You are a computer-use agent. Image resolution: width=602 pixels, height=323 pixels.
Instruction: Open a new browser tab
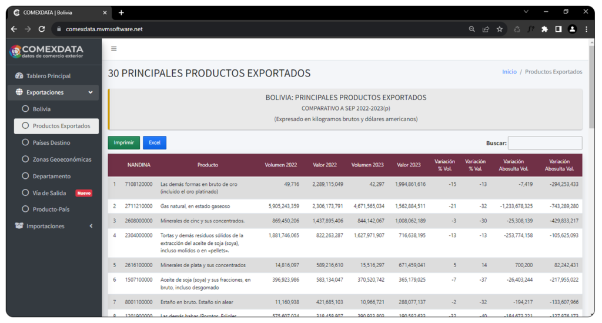pos(121,12)
